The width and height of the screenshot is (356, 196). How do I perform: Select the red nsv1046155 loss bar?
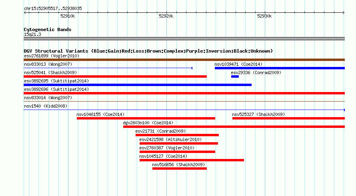tap(146, 118)
